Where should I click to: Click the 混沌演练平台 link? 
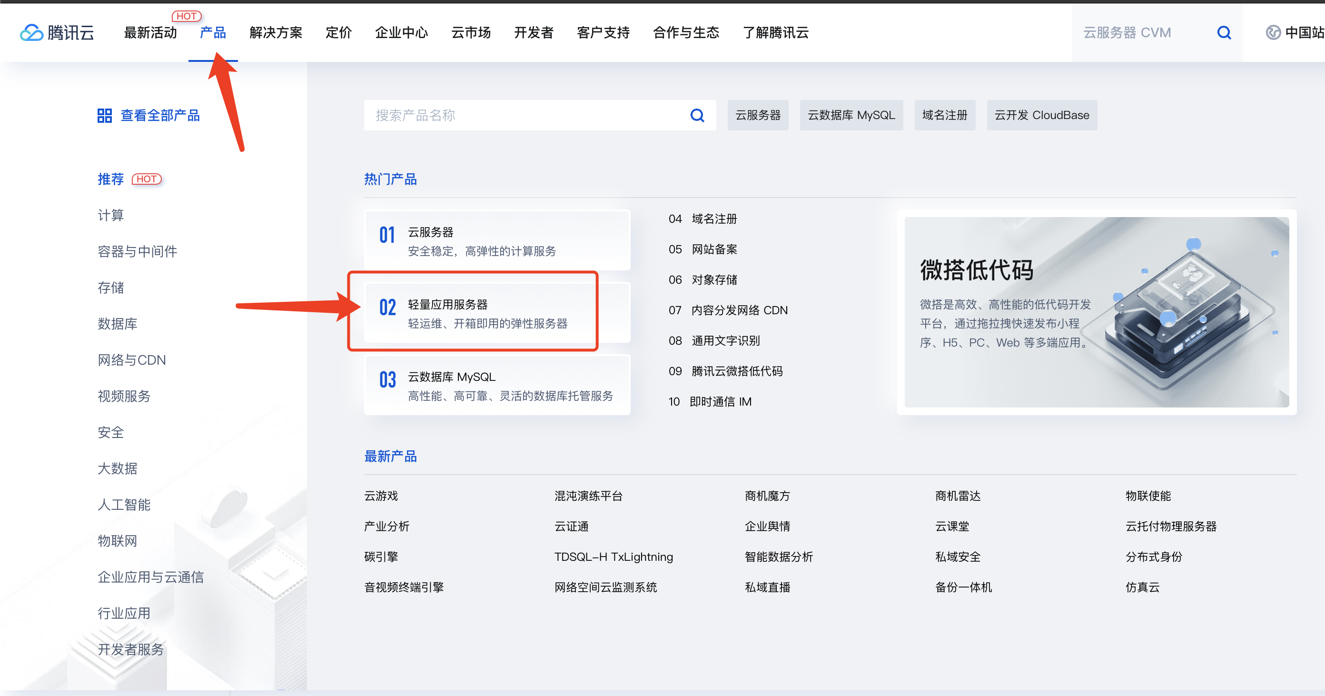coord(588,496)
